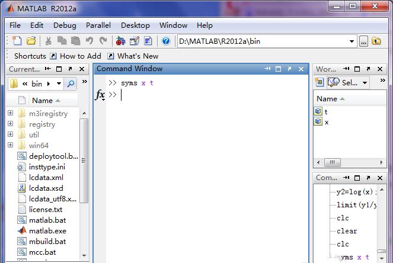Search in the Current Folder panel

[71, 84]
